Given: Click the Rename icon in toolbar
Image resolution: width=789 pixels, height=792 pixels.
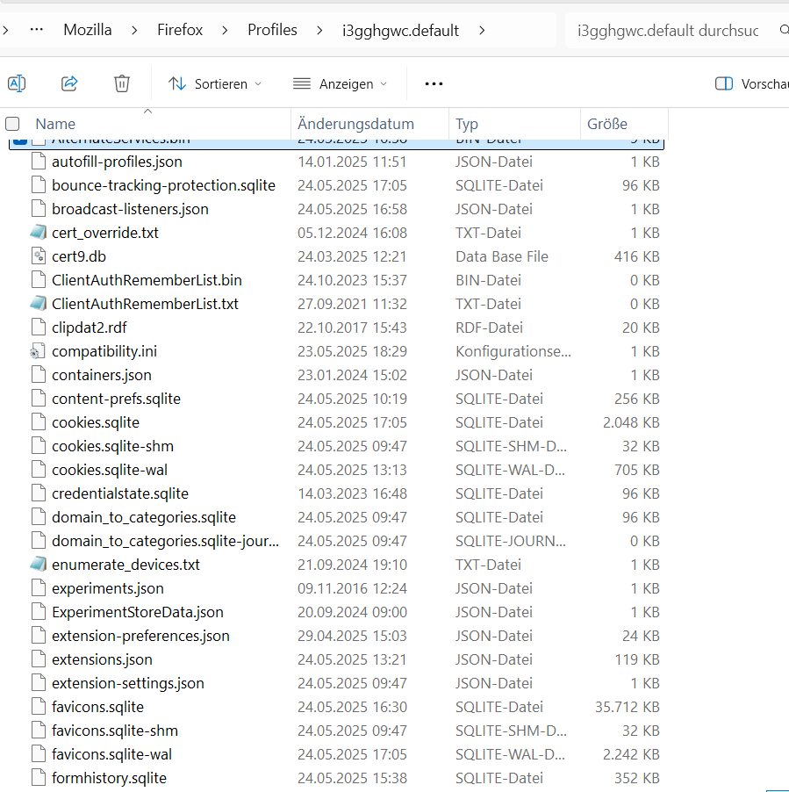Looking at the screenshot, I should pos(17,83).
